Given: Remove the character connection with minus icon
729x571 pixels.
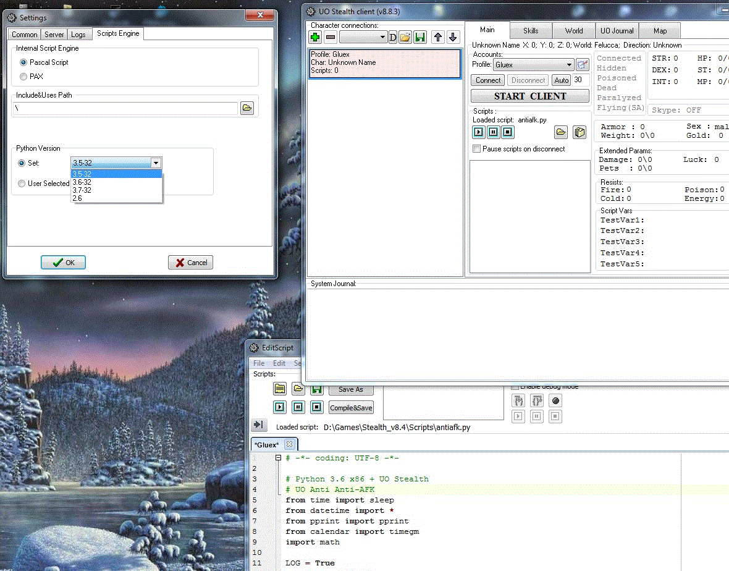Looking at the screenshot, I should 331,37.
